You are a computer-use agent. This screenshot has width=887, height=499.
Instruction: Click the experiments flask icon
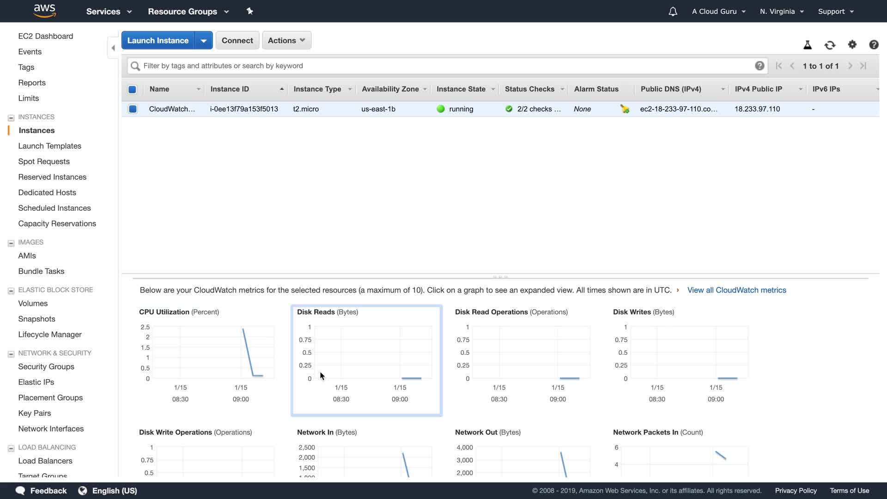pyautogui.click(x=808, y=45)
